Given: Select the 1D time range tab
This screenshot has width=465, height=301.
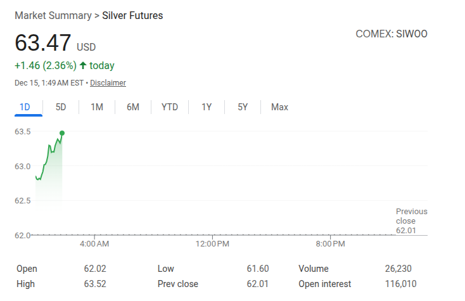Looking at the screenshot, I should [x=25, y=107].
